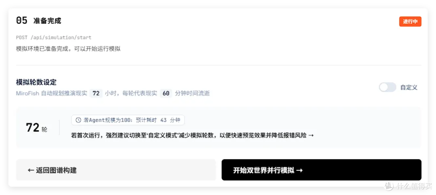Click the 进行中 status badge
The height and width of the screenshot is (195, 436).
coord(410,22)
